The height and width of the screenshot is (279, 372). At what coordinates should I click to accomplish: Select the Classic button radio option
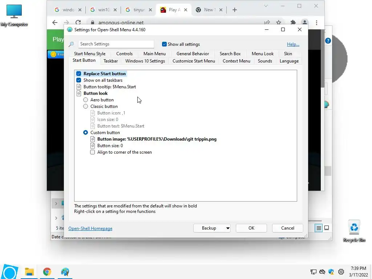[85, 106]
